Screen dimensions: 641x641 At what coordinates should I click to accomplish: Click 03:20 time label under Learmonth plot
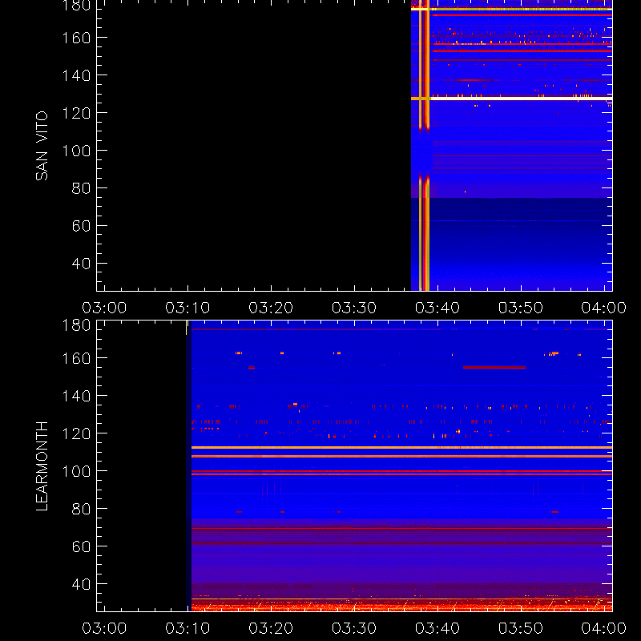(x=271, y=628)
